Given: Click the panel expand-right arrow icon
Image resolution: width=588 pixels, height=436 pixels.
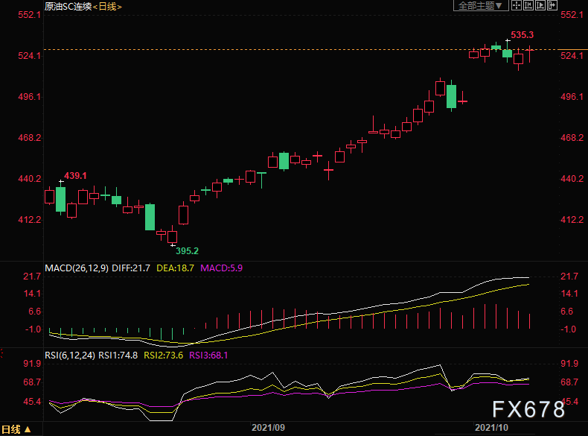Looking at the screenshot, I should pos(552,5).
